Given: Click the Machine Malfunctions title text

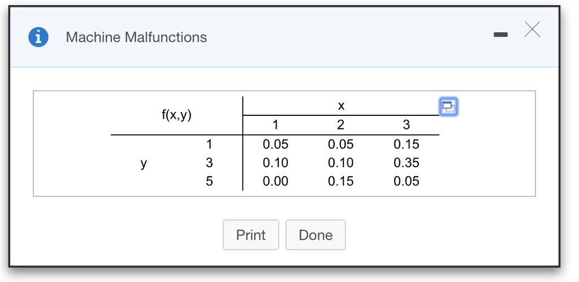Looking at the screenshot, I should pos(136,37).
